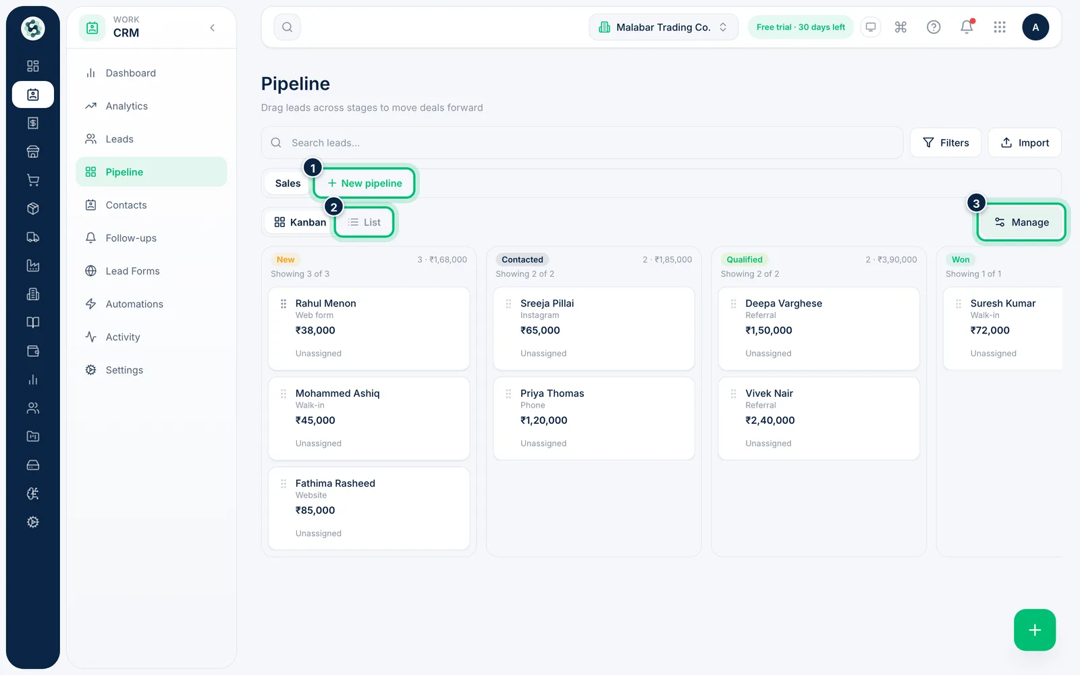Open the shopping cart module in rail
Viewport: 1080px width, 675px height.
pyautogui.click(x=33, y=180)
